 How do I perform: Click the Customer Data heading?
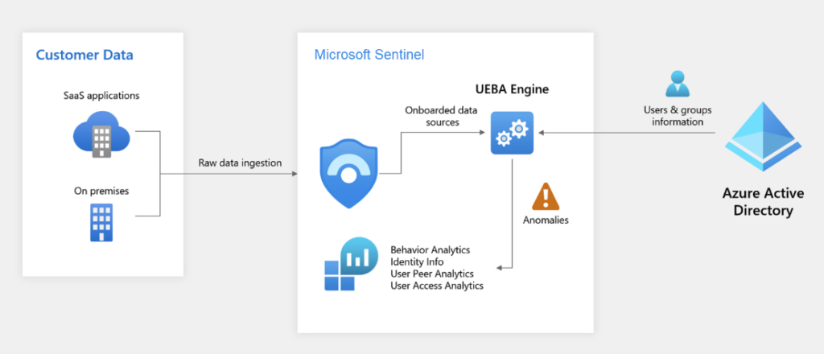click(x=84, y=56)
